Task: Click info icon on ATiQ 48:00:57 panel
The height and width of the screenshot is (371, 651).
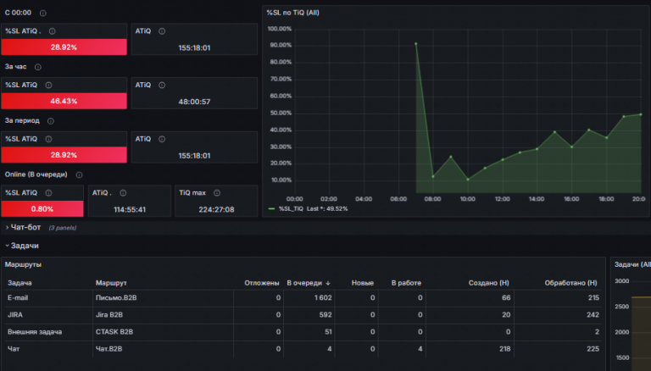Action: [x=162, y=85]
